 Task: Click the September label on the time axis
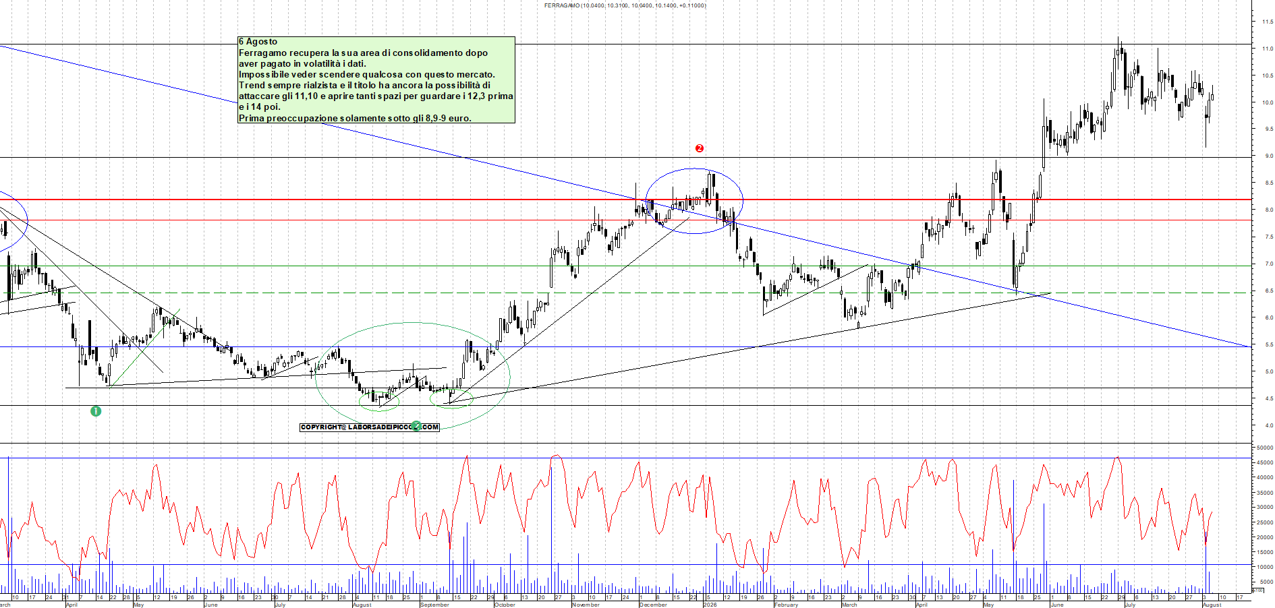(434, 605)
